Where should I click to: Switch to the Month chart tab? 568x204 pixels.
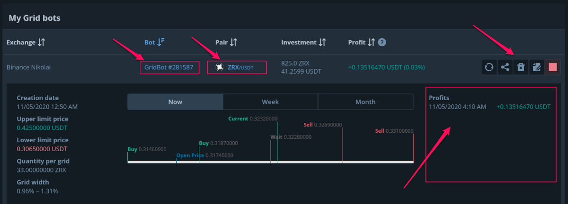click(365, 102)
